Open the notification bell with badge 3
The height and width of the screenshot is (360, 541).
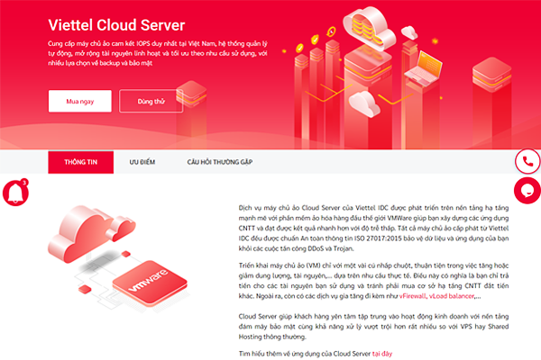coord(16,193)
